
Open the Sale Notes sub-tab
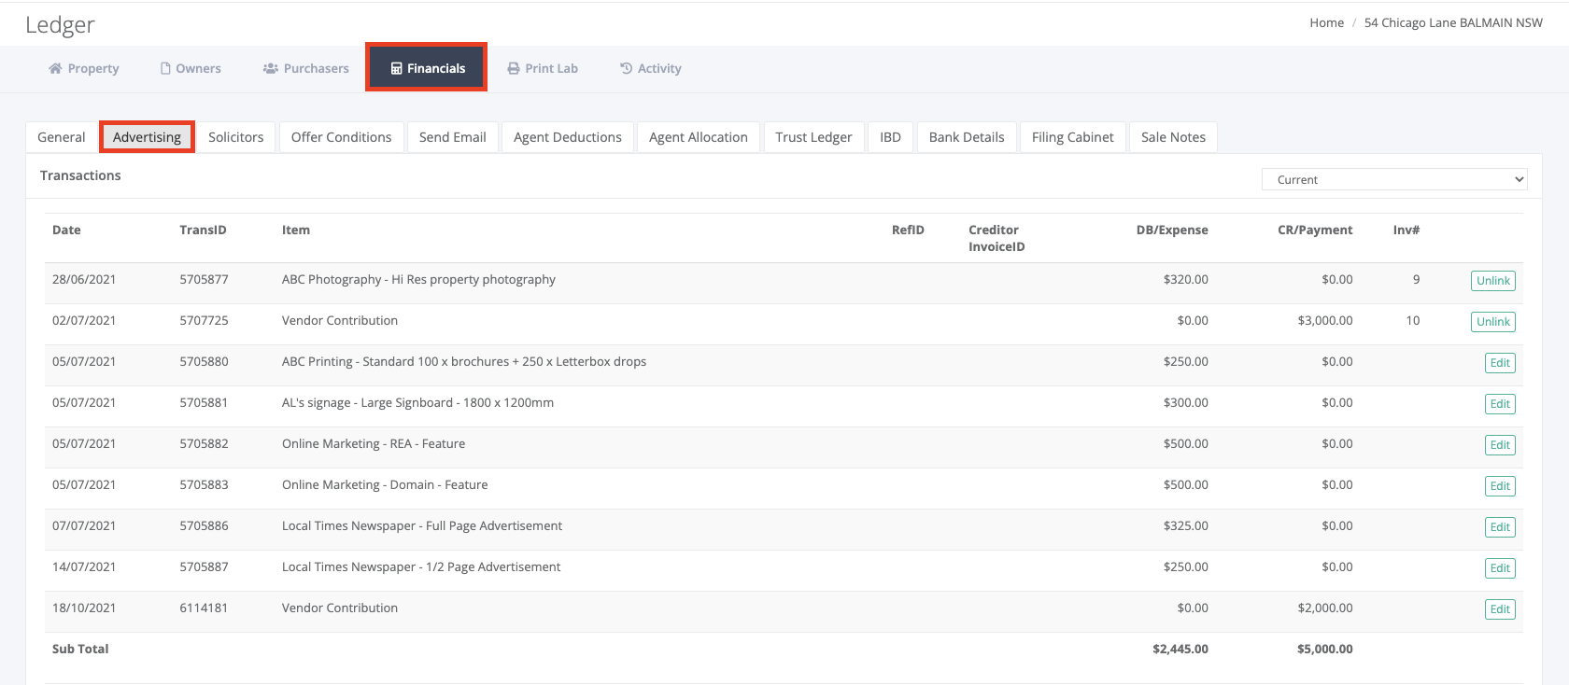(1173, 137)
